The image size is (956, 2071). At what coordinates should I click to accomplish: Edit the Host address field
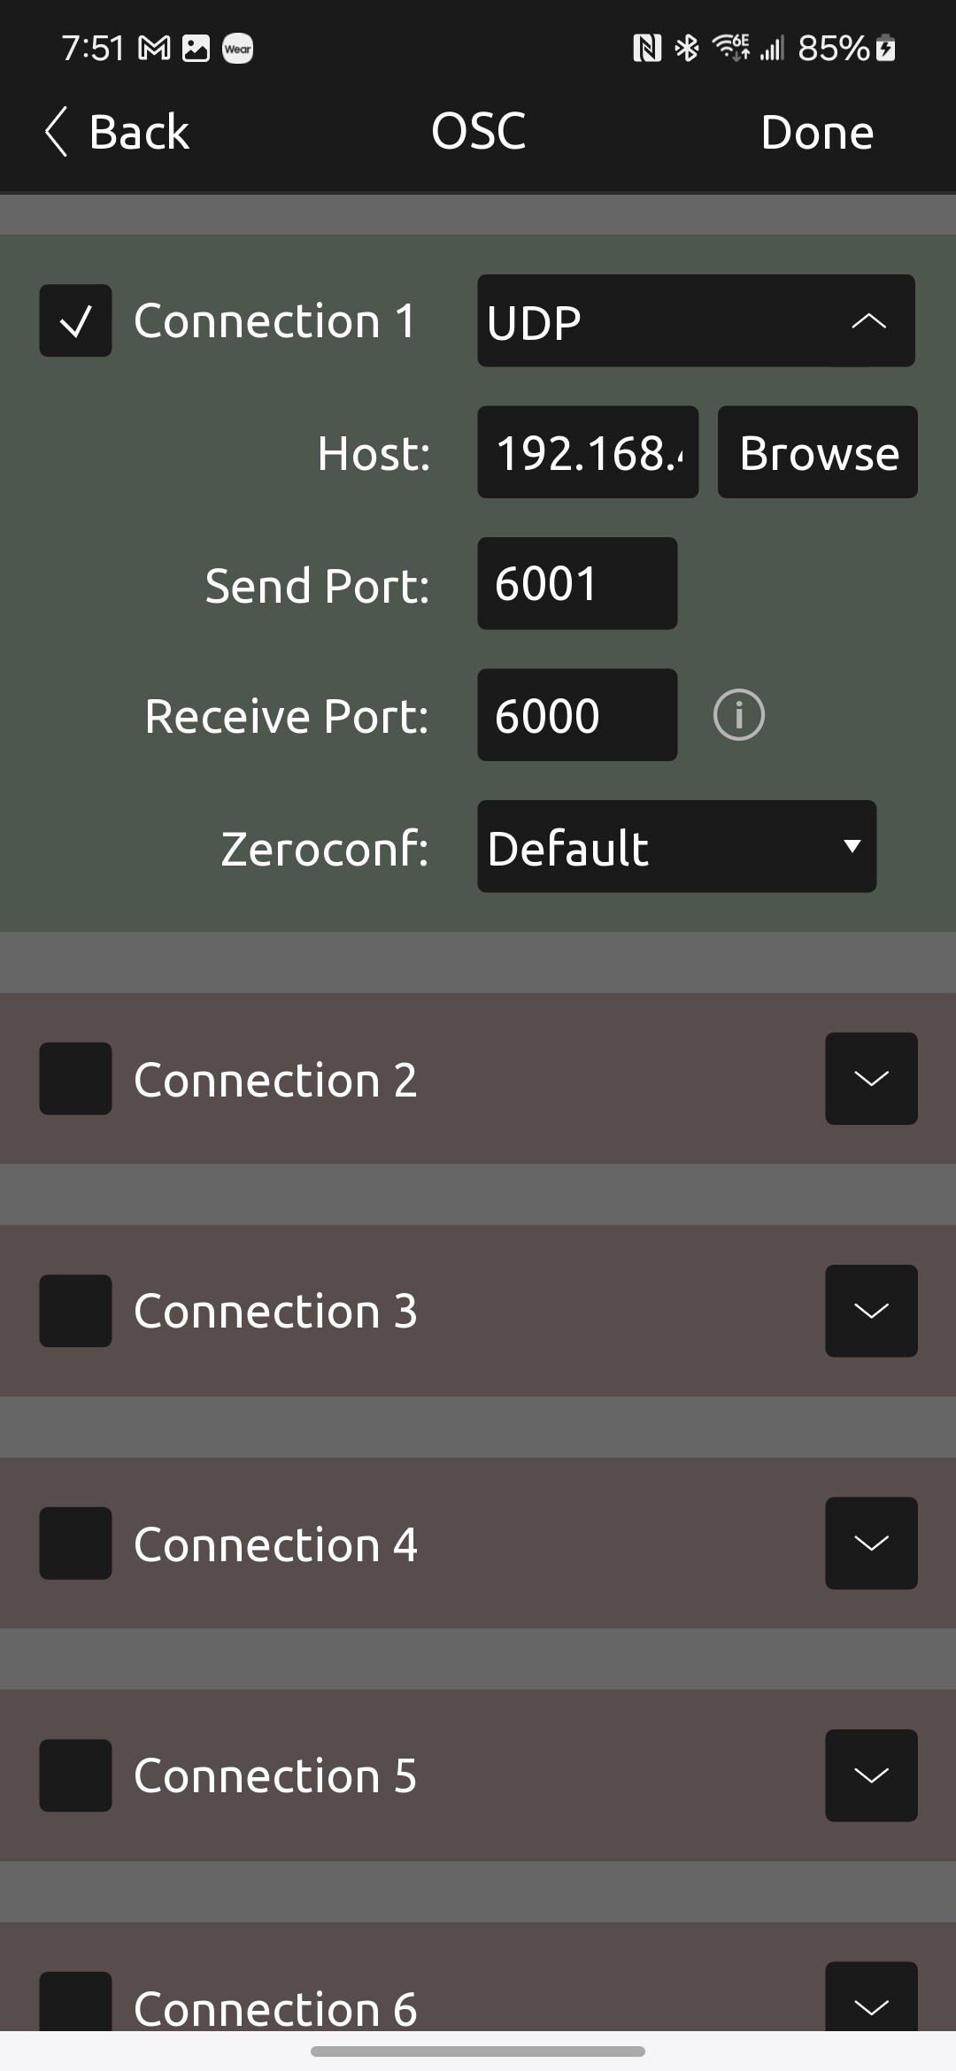pos(588,452)
